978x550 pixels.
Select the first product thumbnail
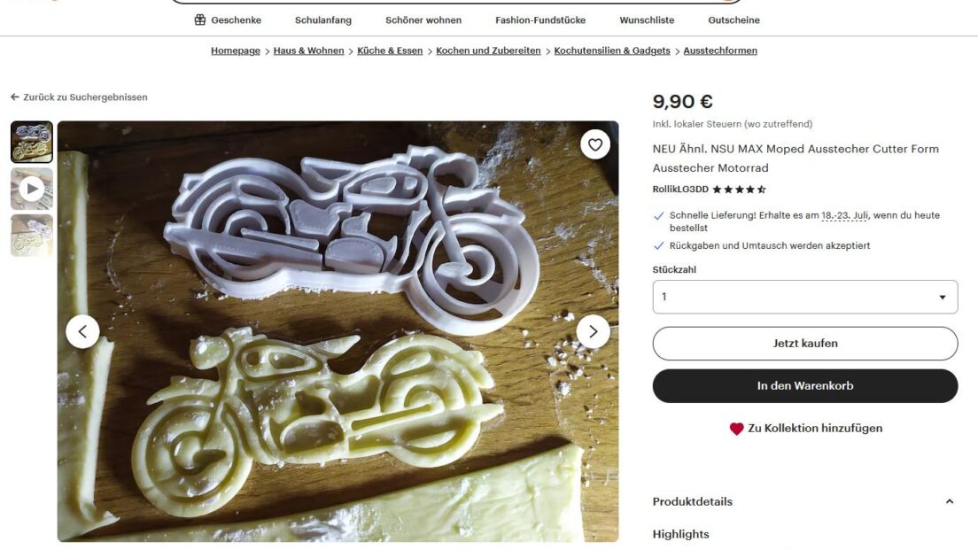point(32,143)
